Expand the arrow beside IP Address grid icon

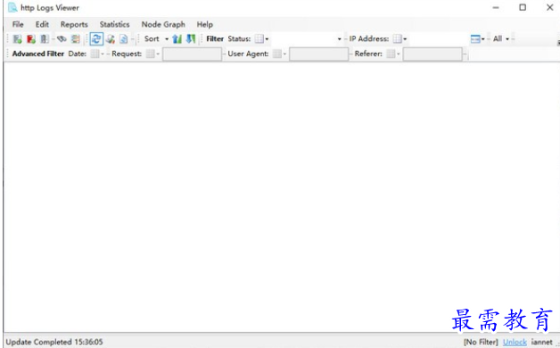(405, 39)
